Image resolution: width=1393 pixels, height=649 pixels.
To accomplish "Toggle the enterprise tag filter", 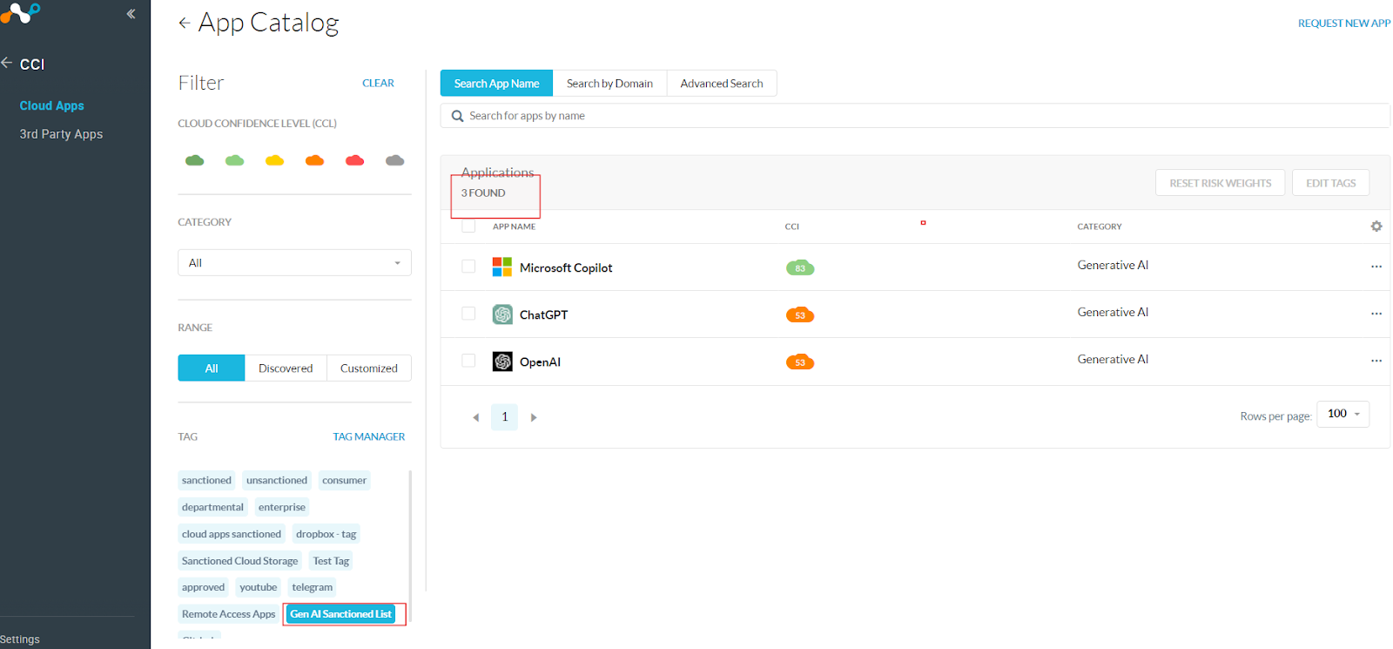I will [282, 507].
